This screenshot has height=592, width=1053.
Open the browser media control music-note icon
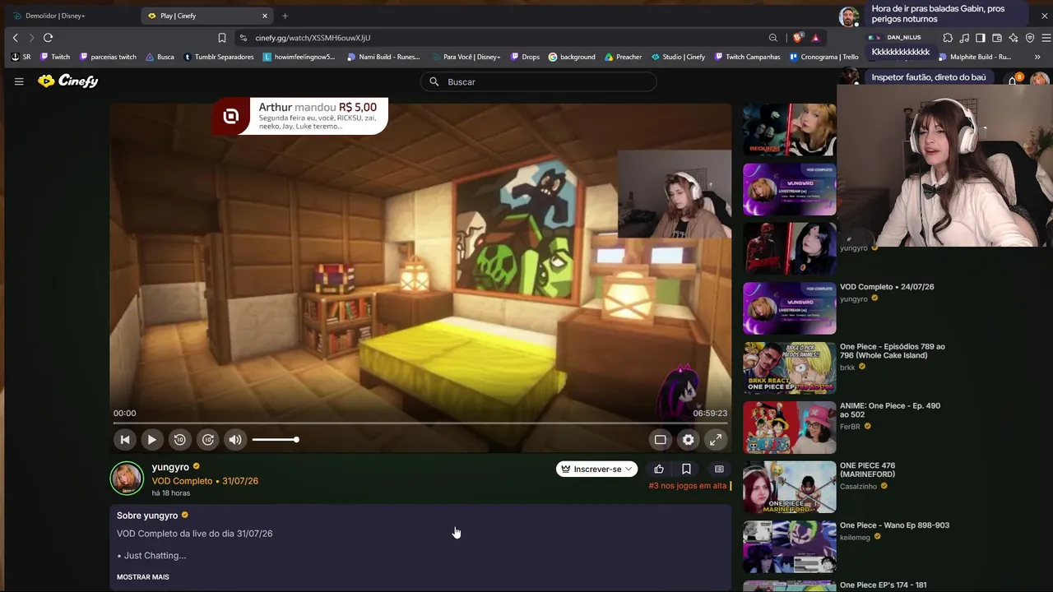pos(964,38)
